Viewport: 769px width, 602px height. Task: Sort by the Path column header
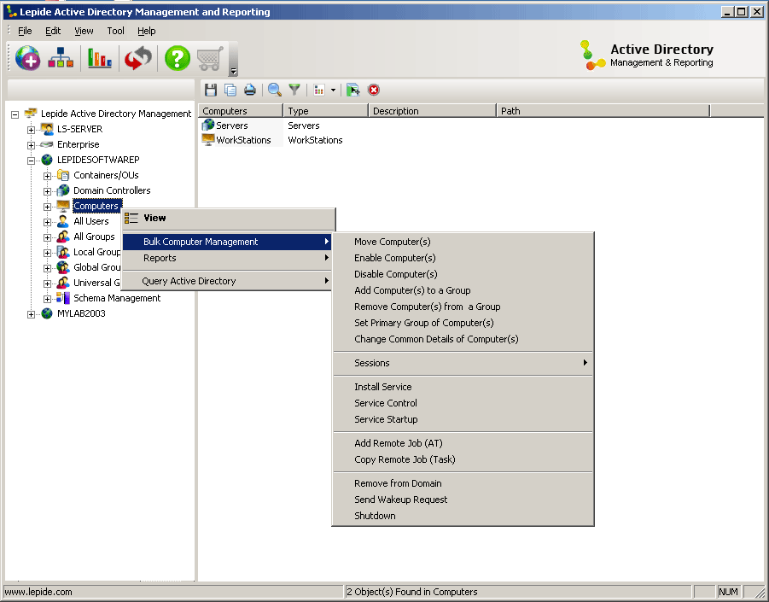603,111
